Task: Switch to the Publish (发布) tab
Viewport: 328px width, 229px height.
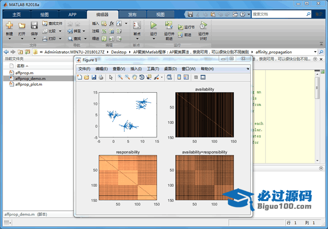Action: click(132, 14)
